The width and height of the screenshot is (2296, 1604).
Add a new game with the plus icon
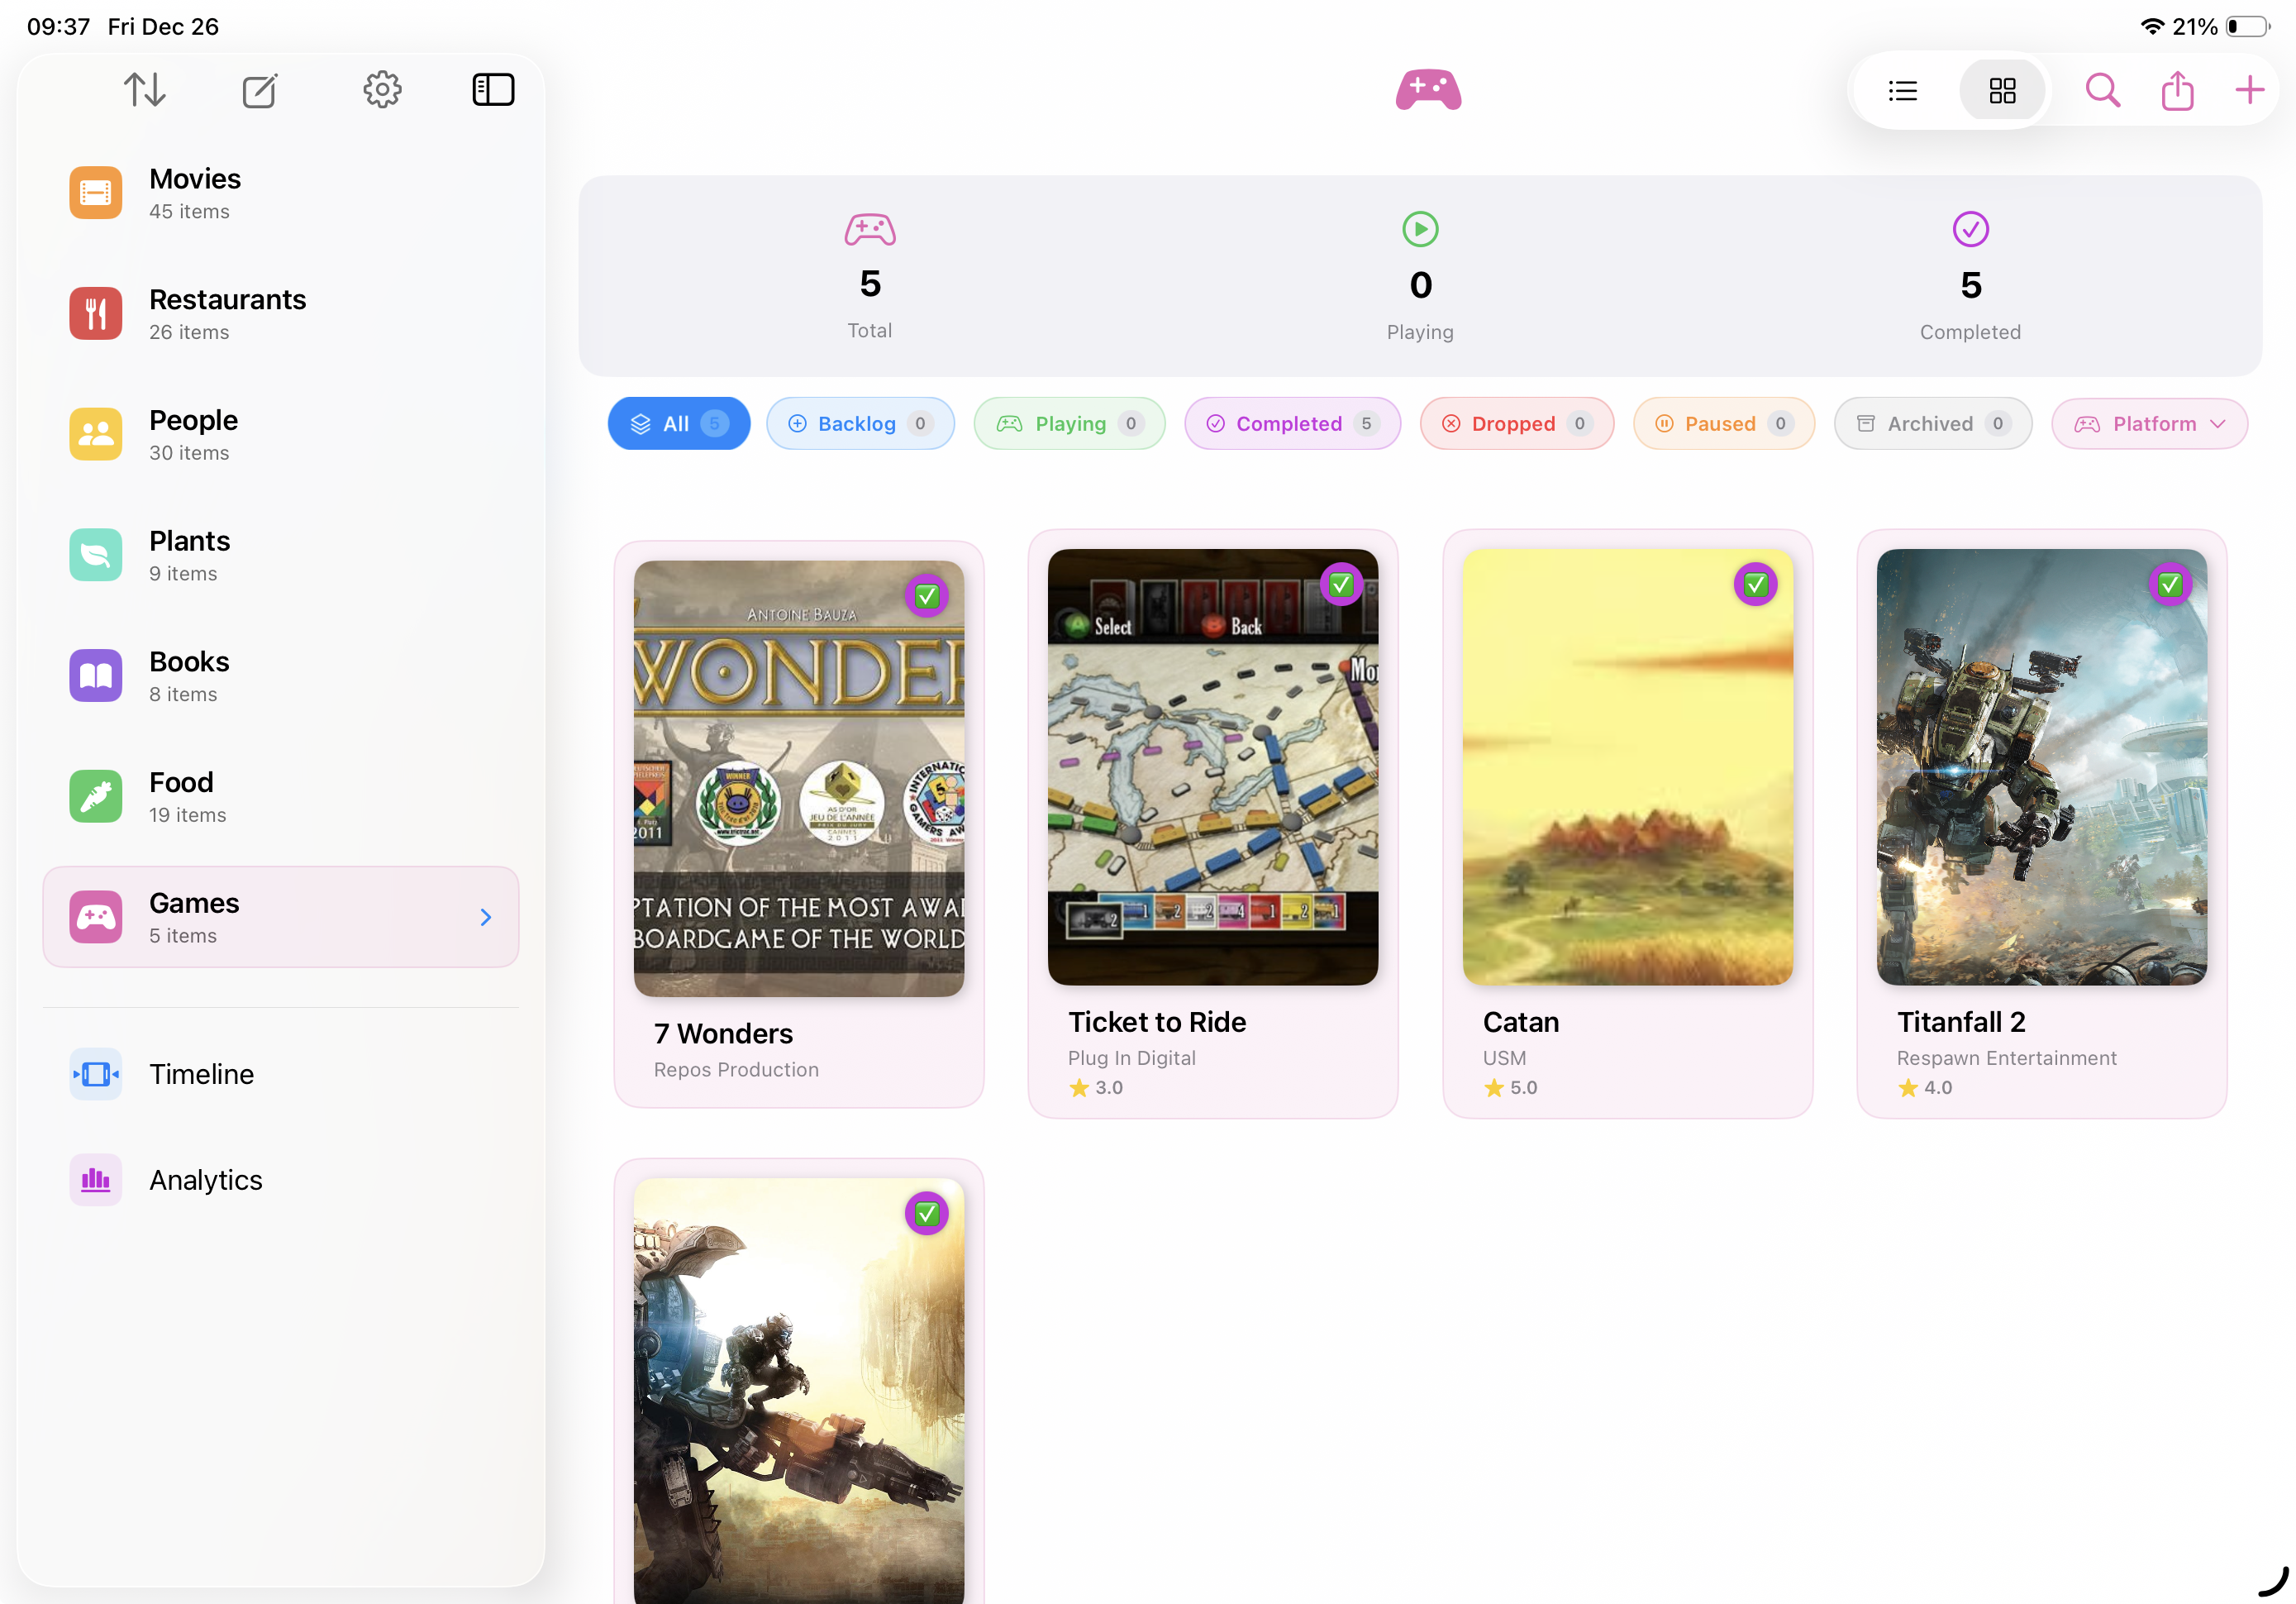[2248, 90]
